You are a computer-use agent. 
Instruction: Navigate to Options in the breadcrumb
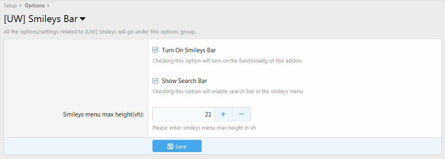point(34,5)
